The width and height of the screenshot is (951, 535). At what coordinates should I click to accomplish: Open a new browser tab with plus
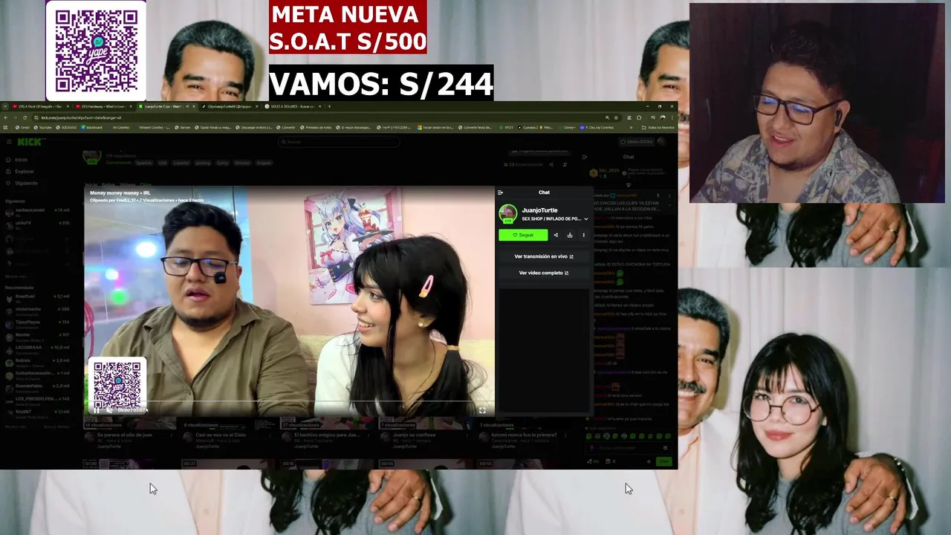click(x=330, y=106)
